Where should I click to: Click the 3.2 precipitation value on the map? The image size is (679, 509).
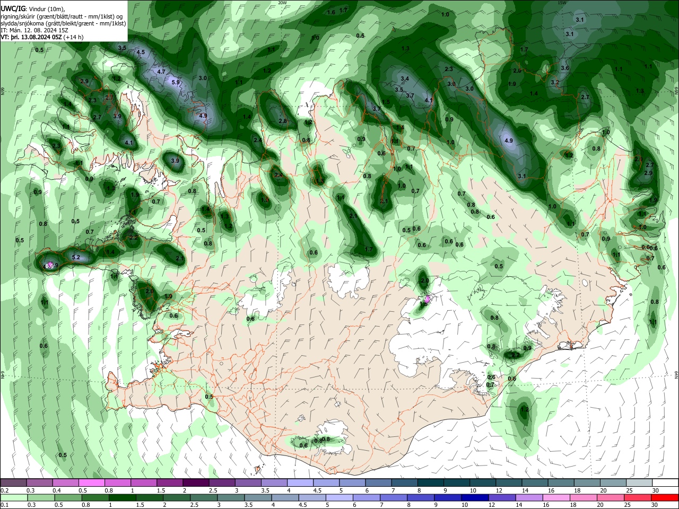[x=555, y=83]
